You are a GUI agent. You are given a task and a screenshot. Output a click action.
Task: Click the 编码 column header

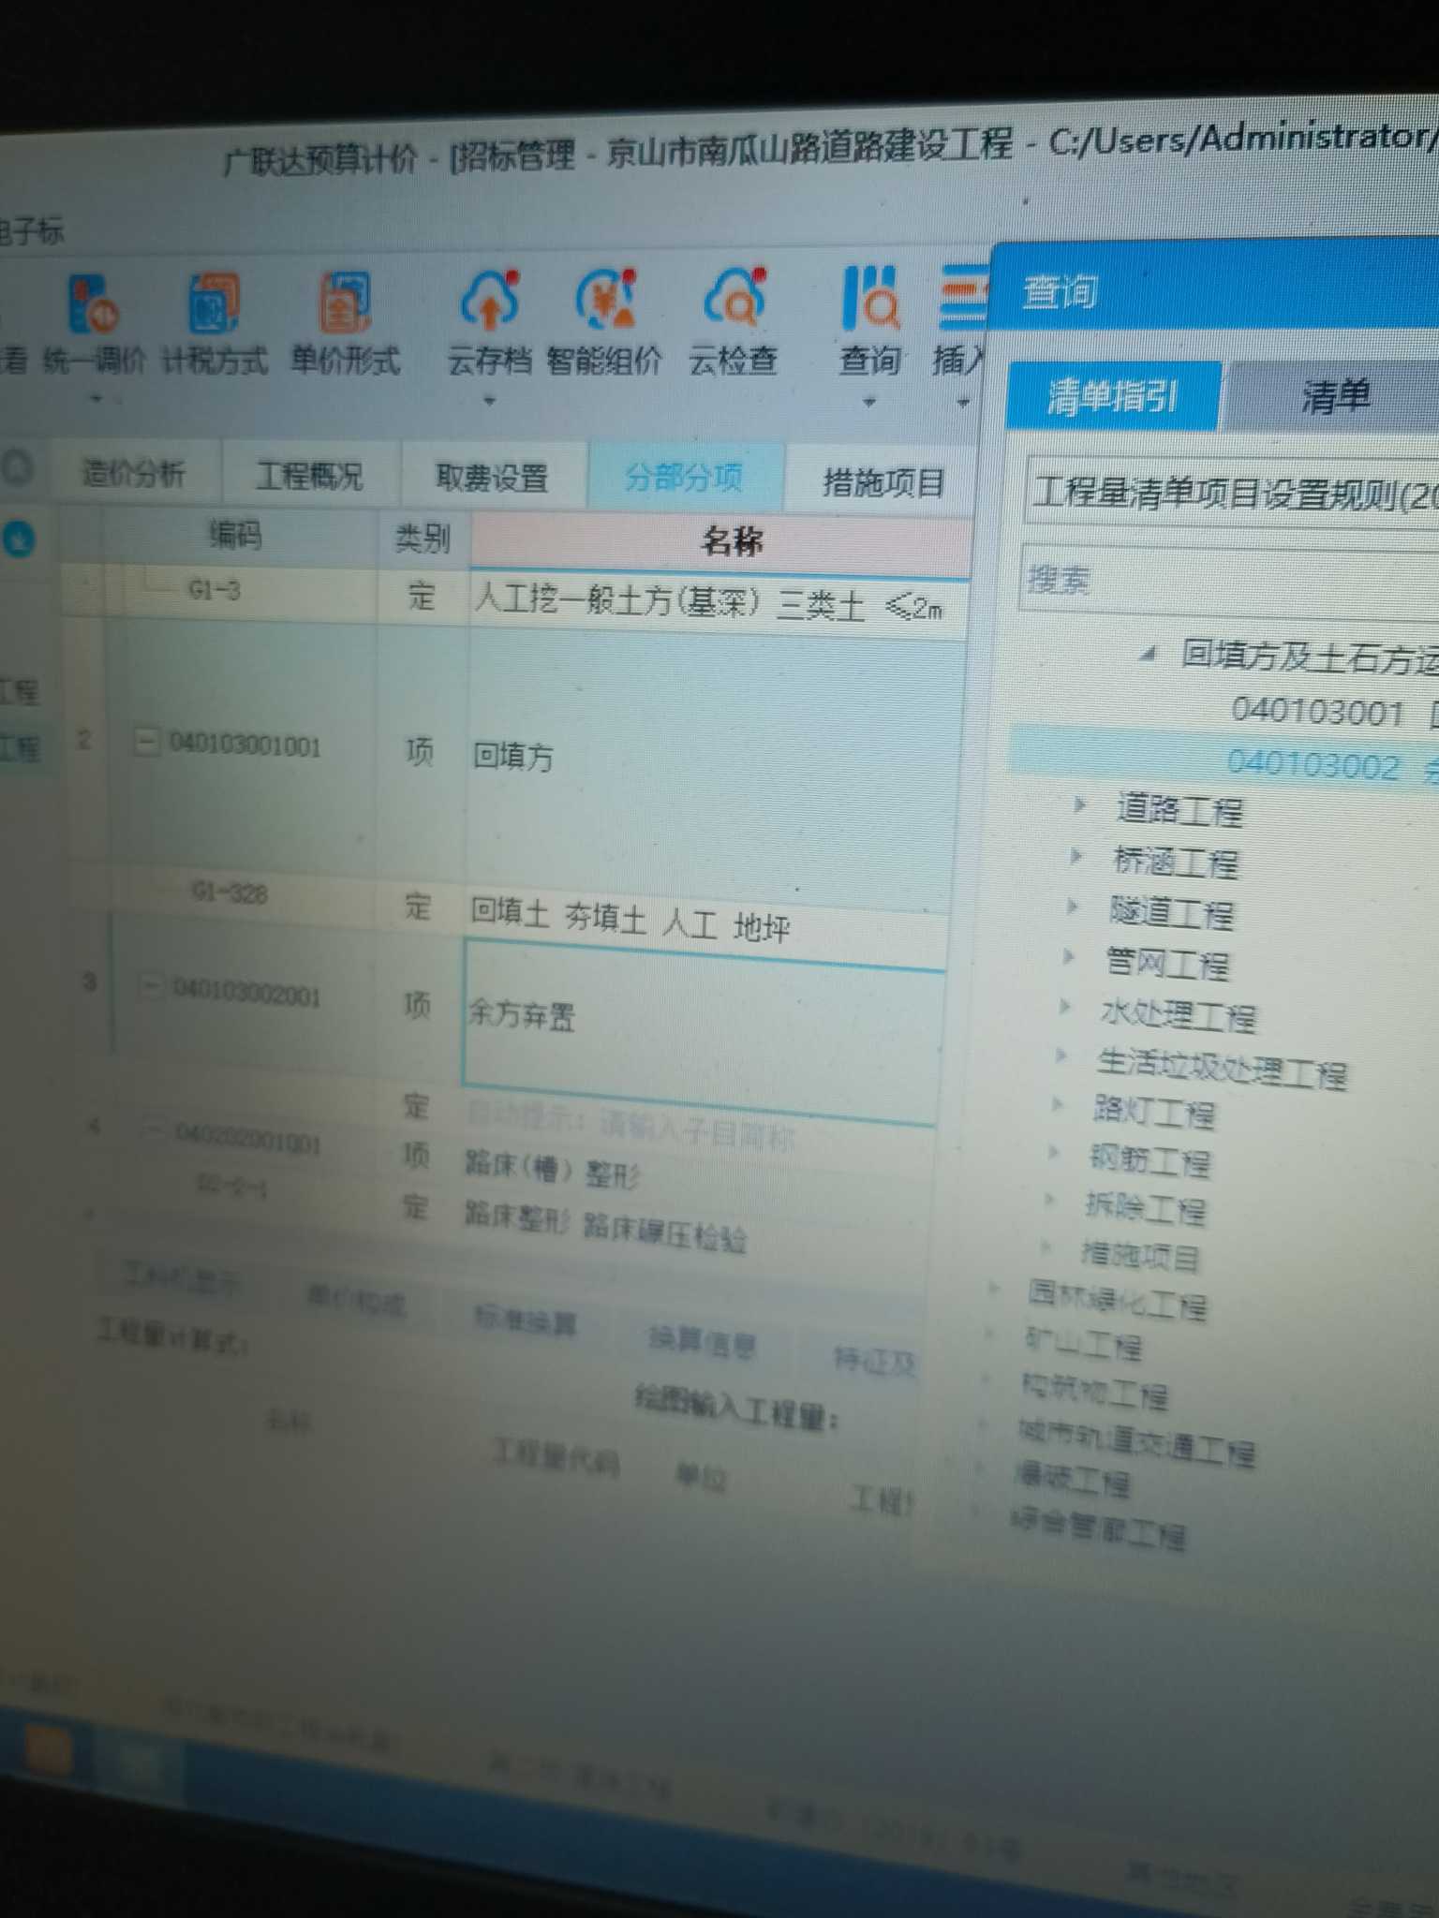point(234,535)
